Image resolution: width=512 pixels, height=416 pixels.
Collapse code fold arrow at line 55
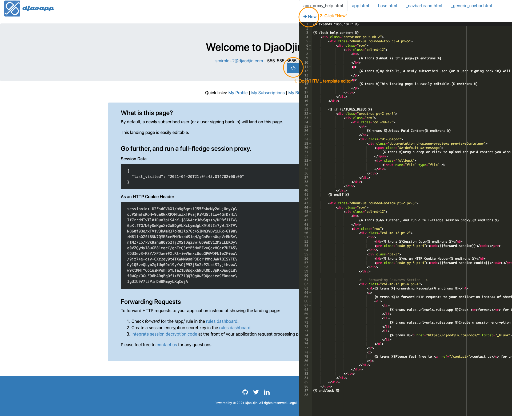point(310,254)
